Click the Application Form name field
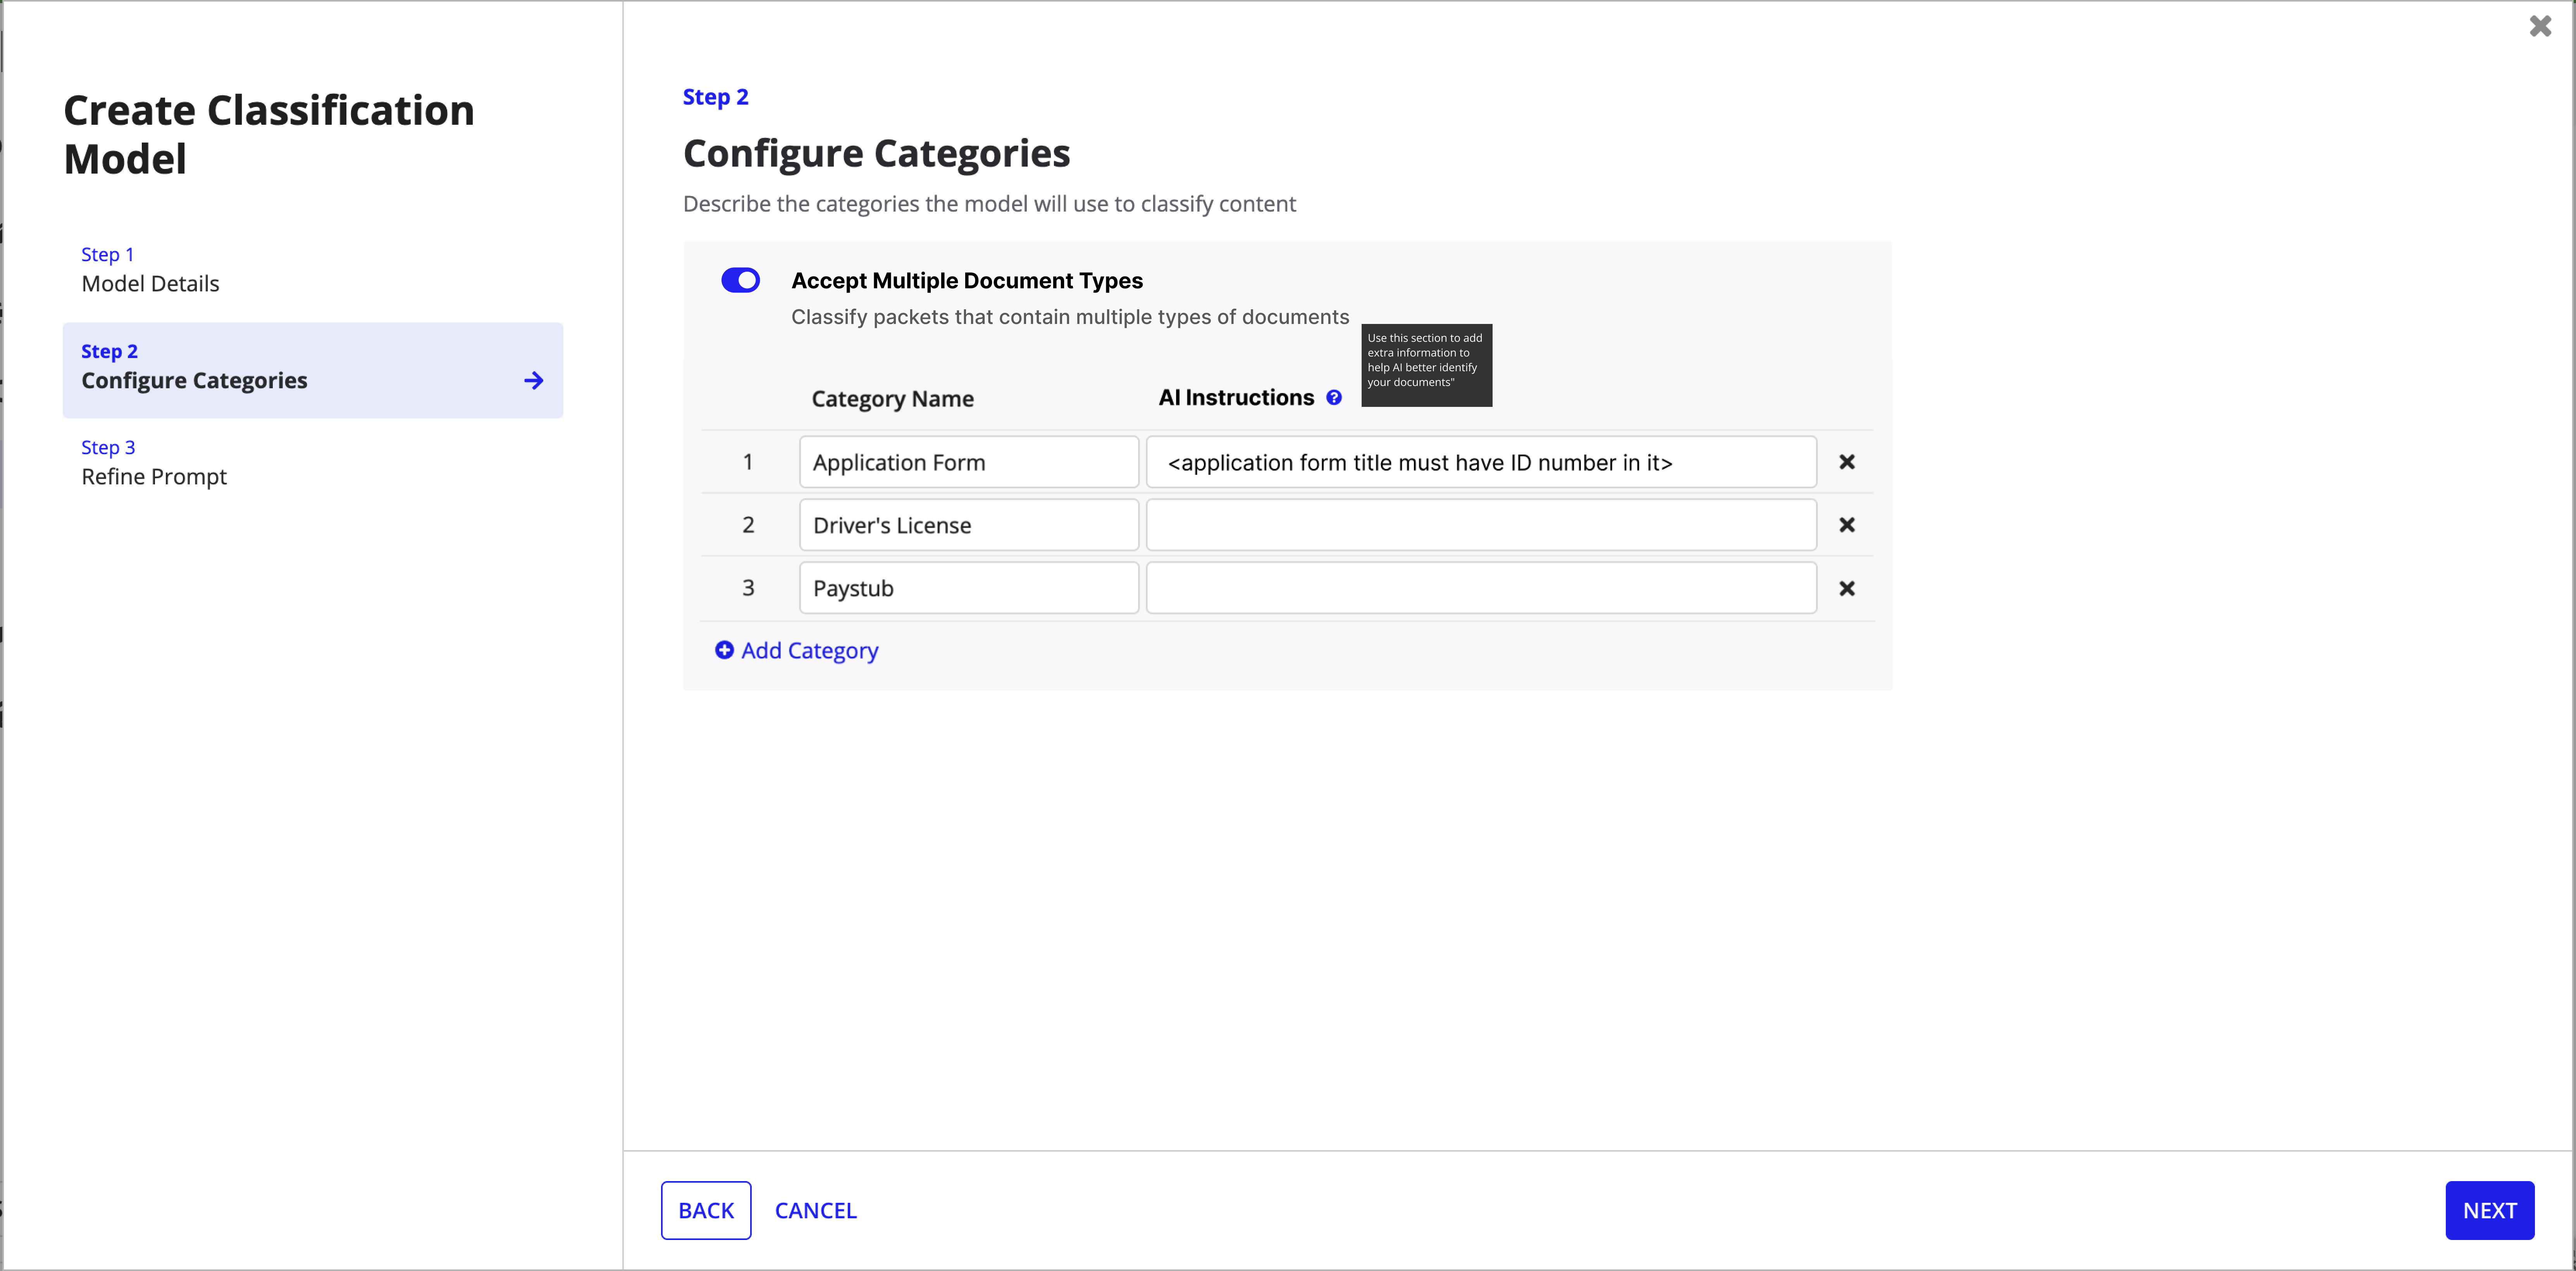 tap(967, 462)
